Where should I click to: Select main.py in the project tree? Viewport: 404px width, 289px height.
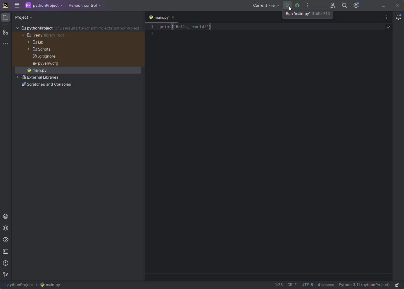tap(78, 70)
